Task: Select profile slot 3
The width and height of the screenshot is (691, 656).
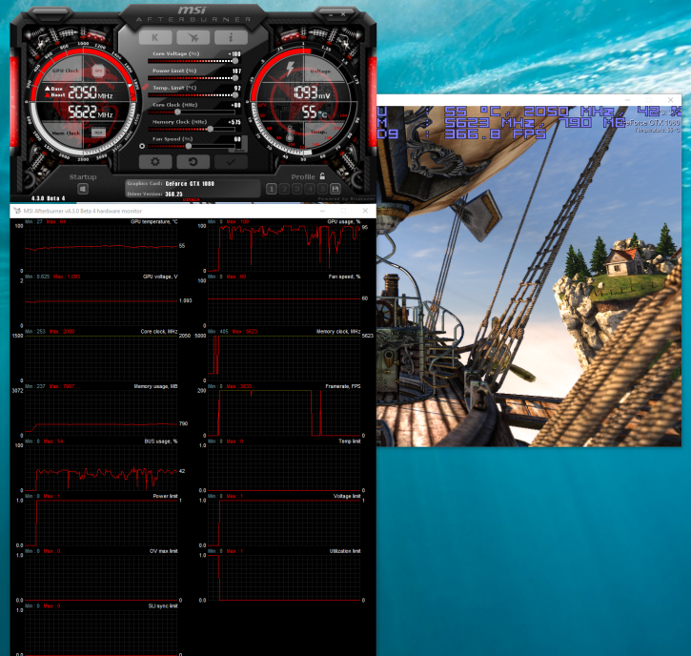Action: point(297,189)
